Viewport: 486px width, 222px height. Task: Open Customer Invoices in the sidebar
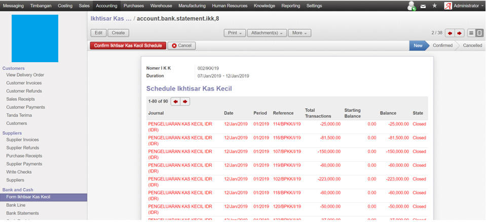point(24,83)
